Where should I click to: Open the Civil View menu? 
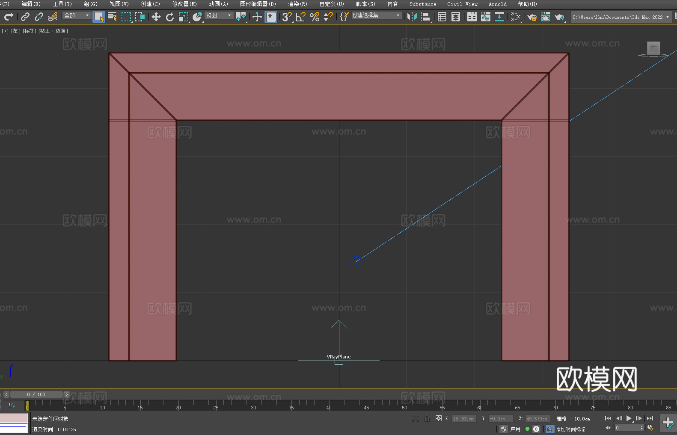(x=462, y=4)
